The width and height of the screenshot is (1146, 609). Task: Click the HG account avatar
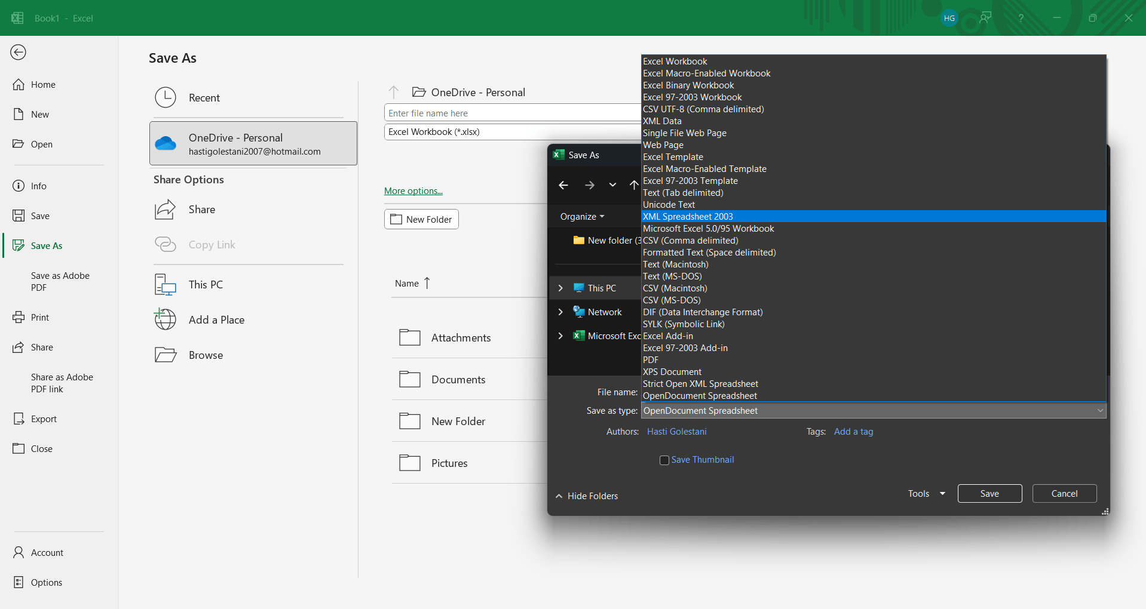[x=949, y=18]
